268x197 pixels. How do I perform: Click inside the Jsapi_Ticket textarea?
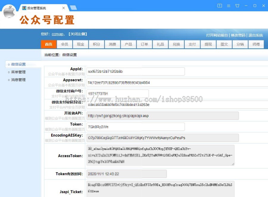pos(161,189)
